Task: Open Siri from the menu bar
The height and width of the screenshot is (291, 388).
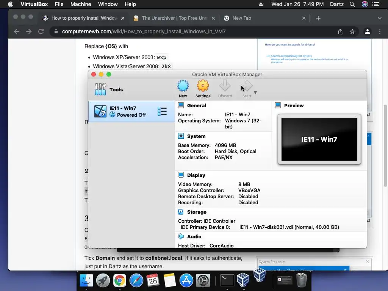Action: point(365,4)
